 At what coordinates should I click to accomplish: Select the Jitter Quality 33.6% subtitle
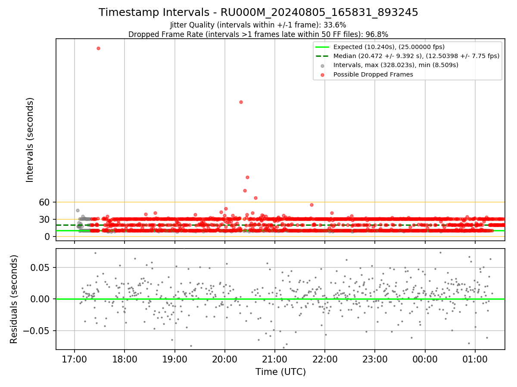[258, 25]
